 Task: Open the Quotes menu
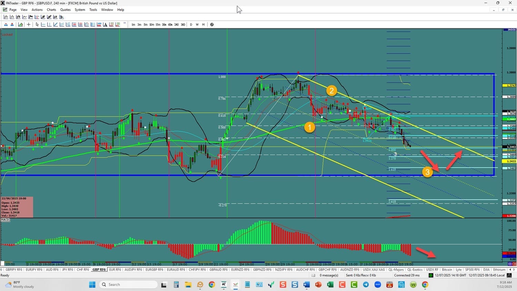click(65, 10)
